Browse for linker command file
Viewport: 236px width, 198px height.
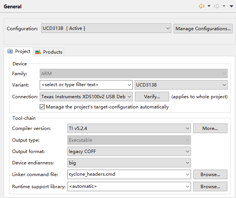(210, 175)
